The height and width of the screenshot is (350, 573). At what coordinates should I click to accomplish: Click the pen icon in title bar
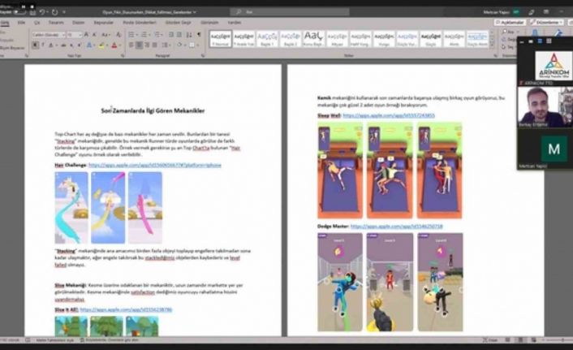531,12
